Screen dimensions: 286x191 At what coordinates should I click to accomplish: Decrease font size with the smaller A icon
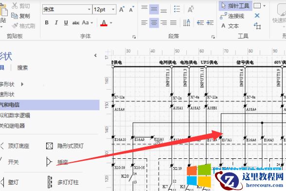pyautogui.click(x=131, y=9)
